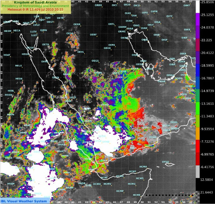Image resolution: width=215 pixels, height=204 pixels.
Task: Click the OERF station marker
Action: [x=97, y=36]
